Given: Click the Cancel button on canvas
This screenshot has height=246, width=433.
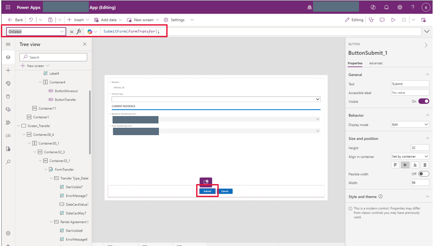Looking at the screenshot, I should point(225,191).
